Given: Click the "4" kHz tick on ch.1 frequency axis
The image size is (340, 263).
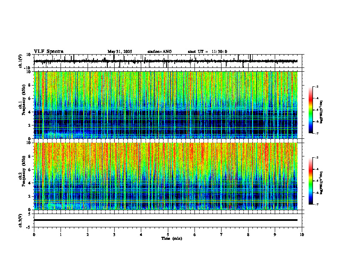Looking at the screenshot, I should pos(30,112).
